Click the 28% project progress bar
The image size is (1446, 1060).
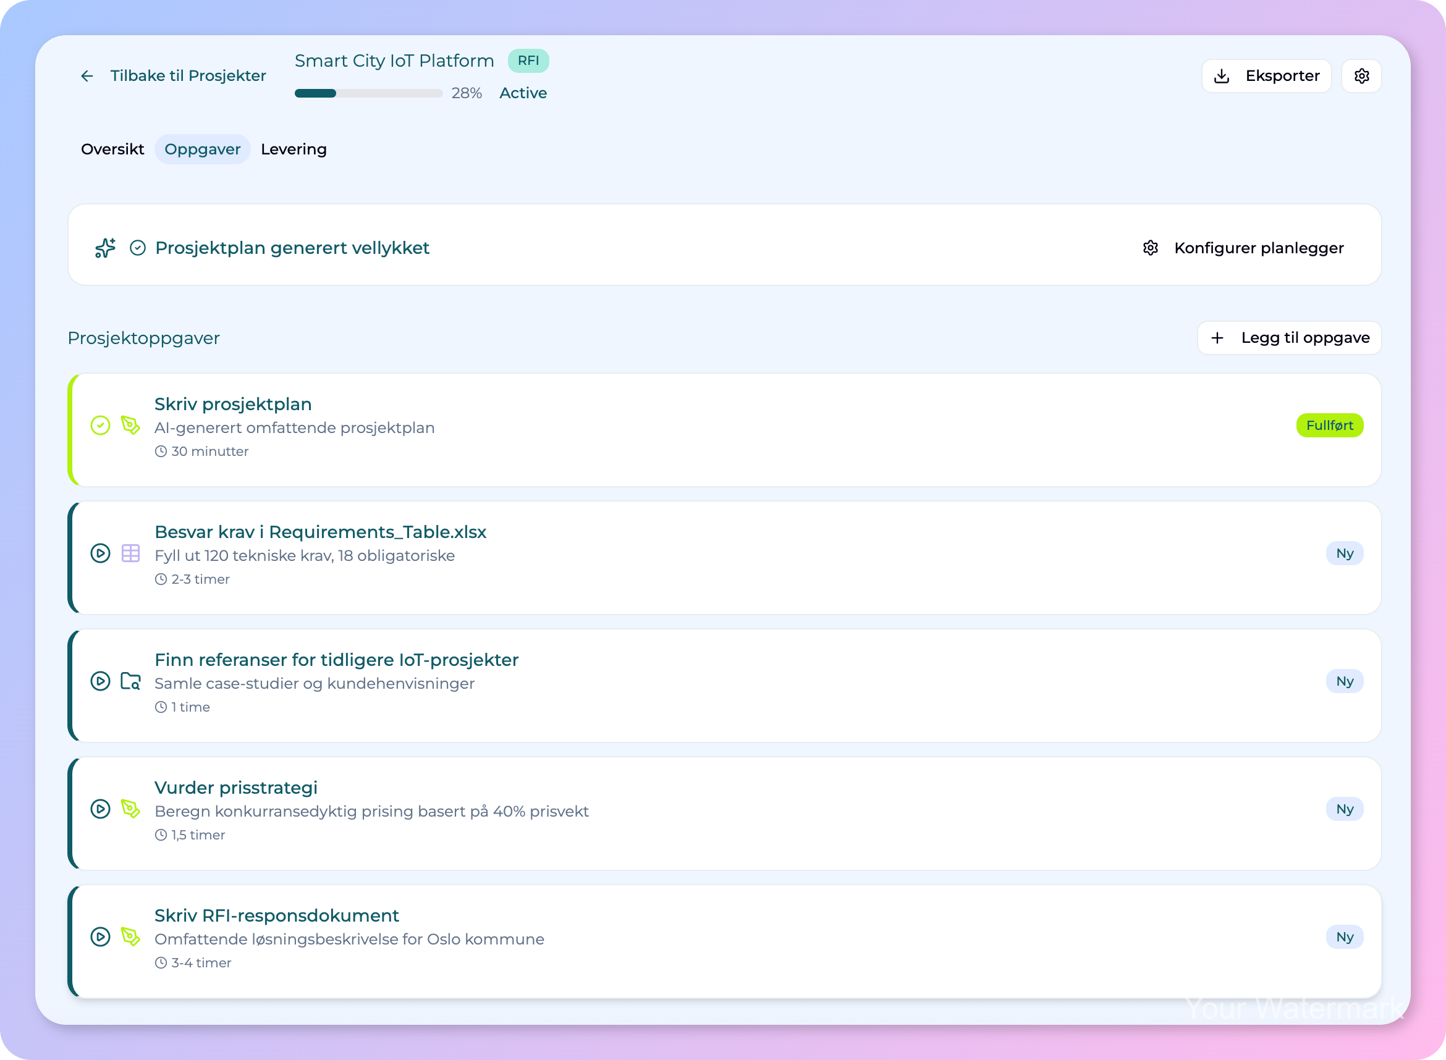click(368, 94)
